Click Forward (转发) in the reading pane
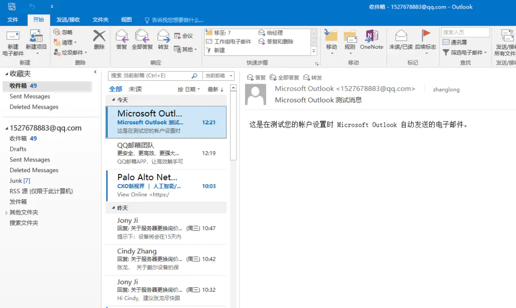The height and width of the screenshot is (308, 516). coord(312,77)
